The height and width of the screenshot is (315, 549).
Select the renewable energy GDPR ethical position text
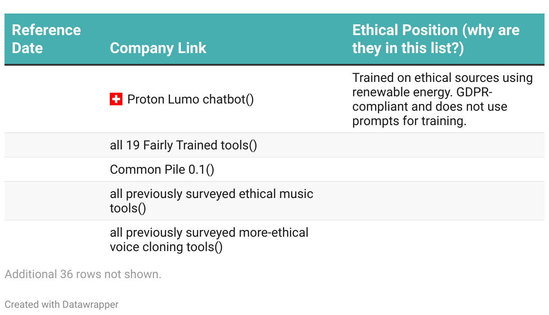(442, 99)
